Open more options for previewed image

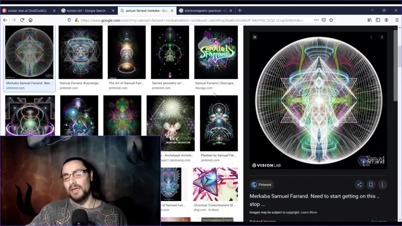(382, 185)
